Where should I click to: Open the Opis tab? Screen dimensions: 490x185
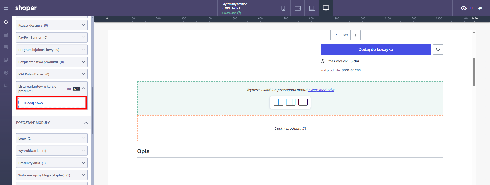click(143, 151)
